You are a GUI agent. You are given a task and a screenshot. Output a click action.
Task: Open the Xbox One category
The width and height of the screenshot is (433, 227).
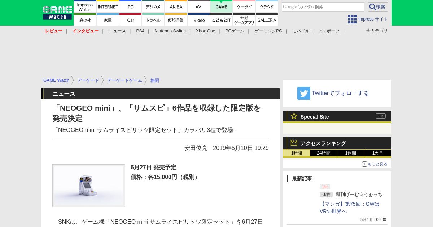tap(205, 31)
